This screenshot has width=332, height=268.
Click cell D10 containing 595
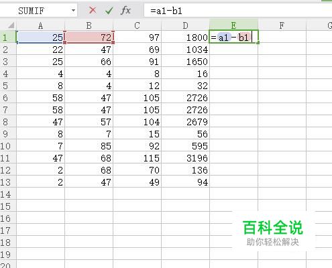185,145
